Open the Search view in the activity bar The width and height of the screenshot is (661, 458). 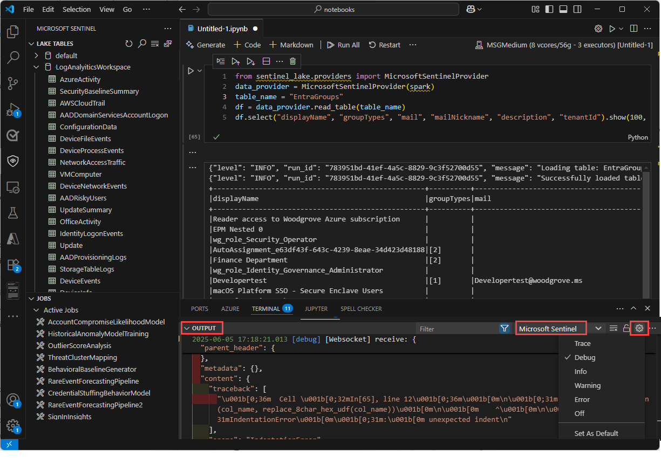13,58
